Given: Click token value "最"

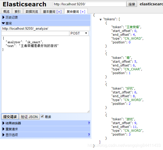Looking at the screenshot, I should [128, 58].
